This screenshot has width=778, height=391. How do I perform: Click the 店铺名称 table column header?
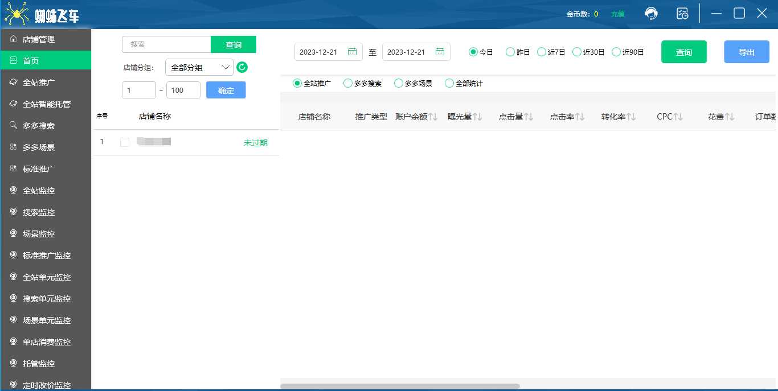tap(314, 117)
